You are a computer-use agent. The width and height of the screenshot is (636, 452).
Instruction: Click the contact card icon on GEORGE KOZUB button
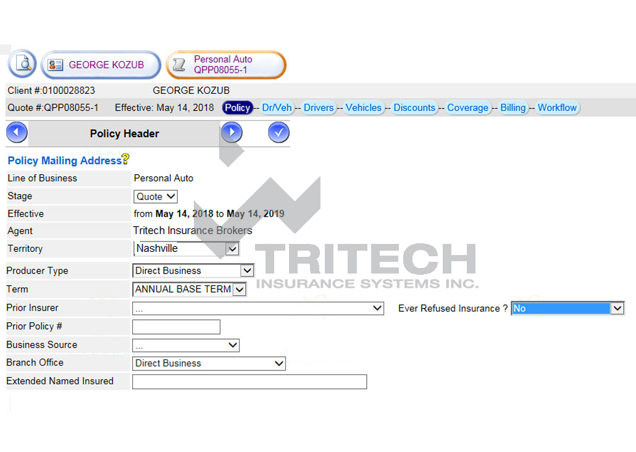click(56, 64)
